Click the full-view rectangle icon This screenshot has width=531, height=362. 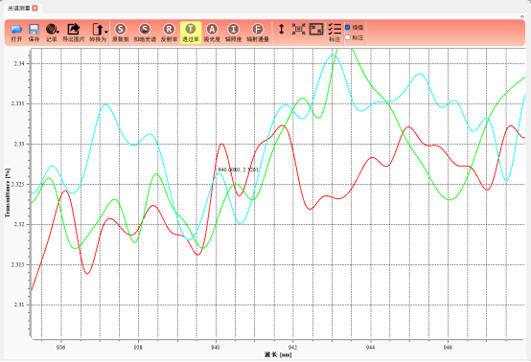click(316, 29)
